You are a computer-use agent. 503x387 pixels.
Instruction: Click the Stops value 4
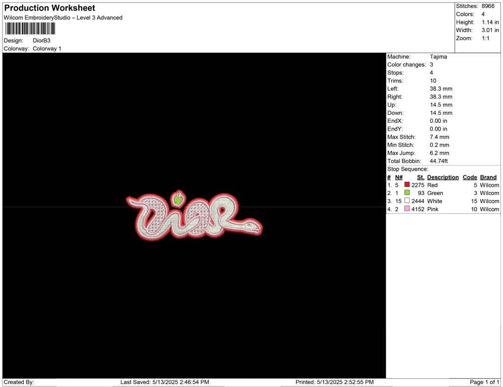431,73
